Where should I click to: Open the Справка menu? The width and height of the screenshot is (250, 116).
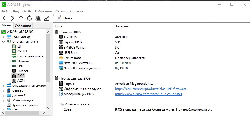pyautogui.click(x=77, y=11)
